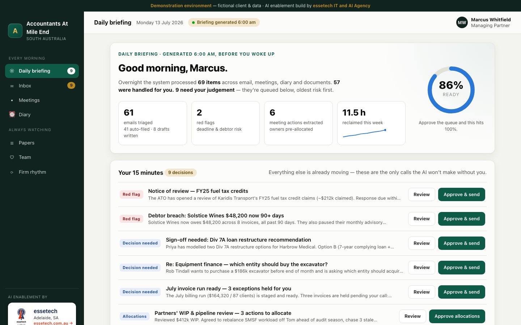Approve & send July invoice run
Viewport: 521px width, 325px height.
pyautogui.click(x=462, y=292)
